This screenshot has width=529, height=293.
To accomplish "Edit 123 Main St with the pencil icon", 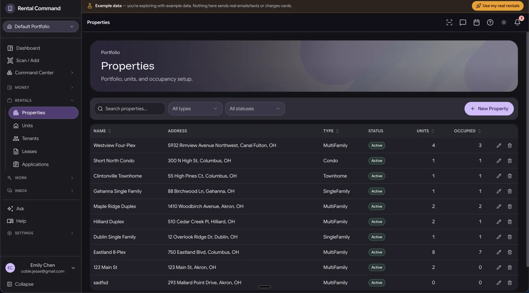I will tap(499, 267).
